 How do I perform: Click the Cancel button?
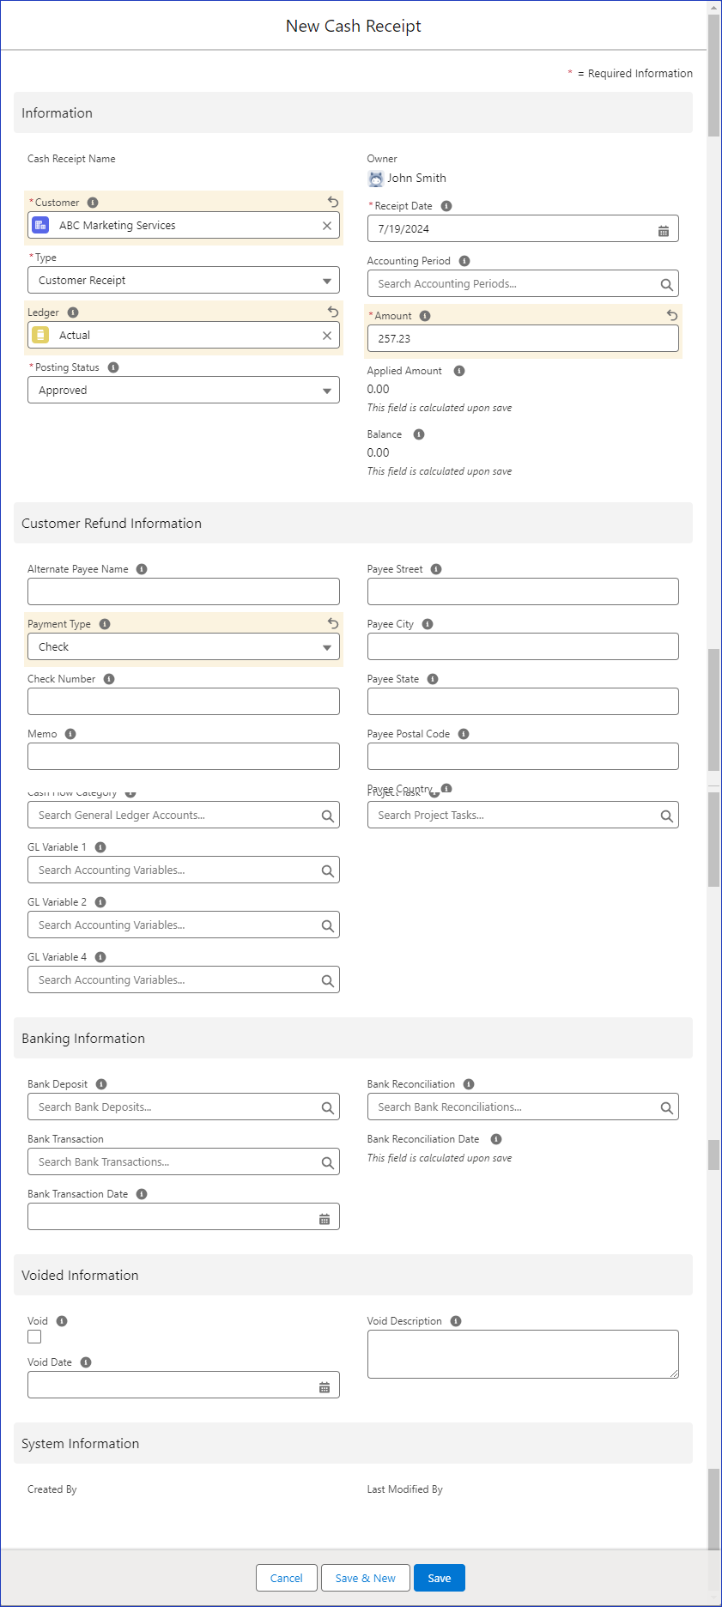287,1578
